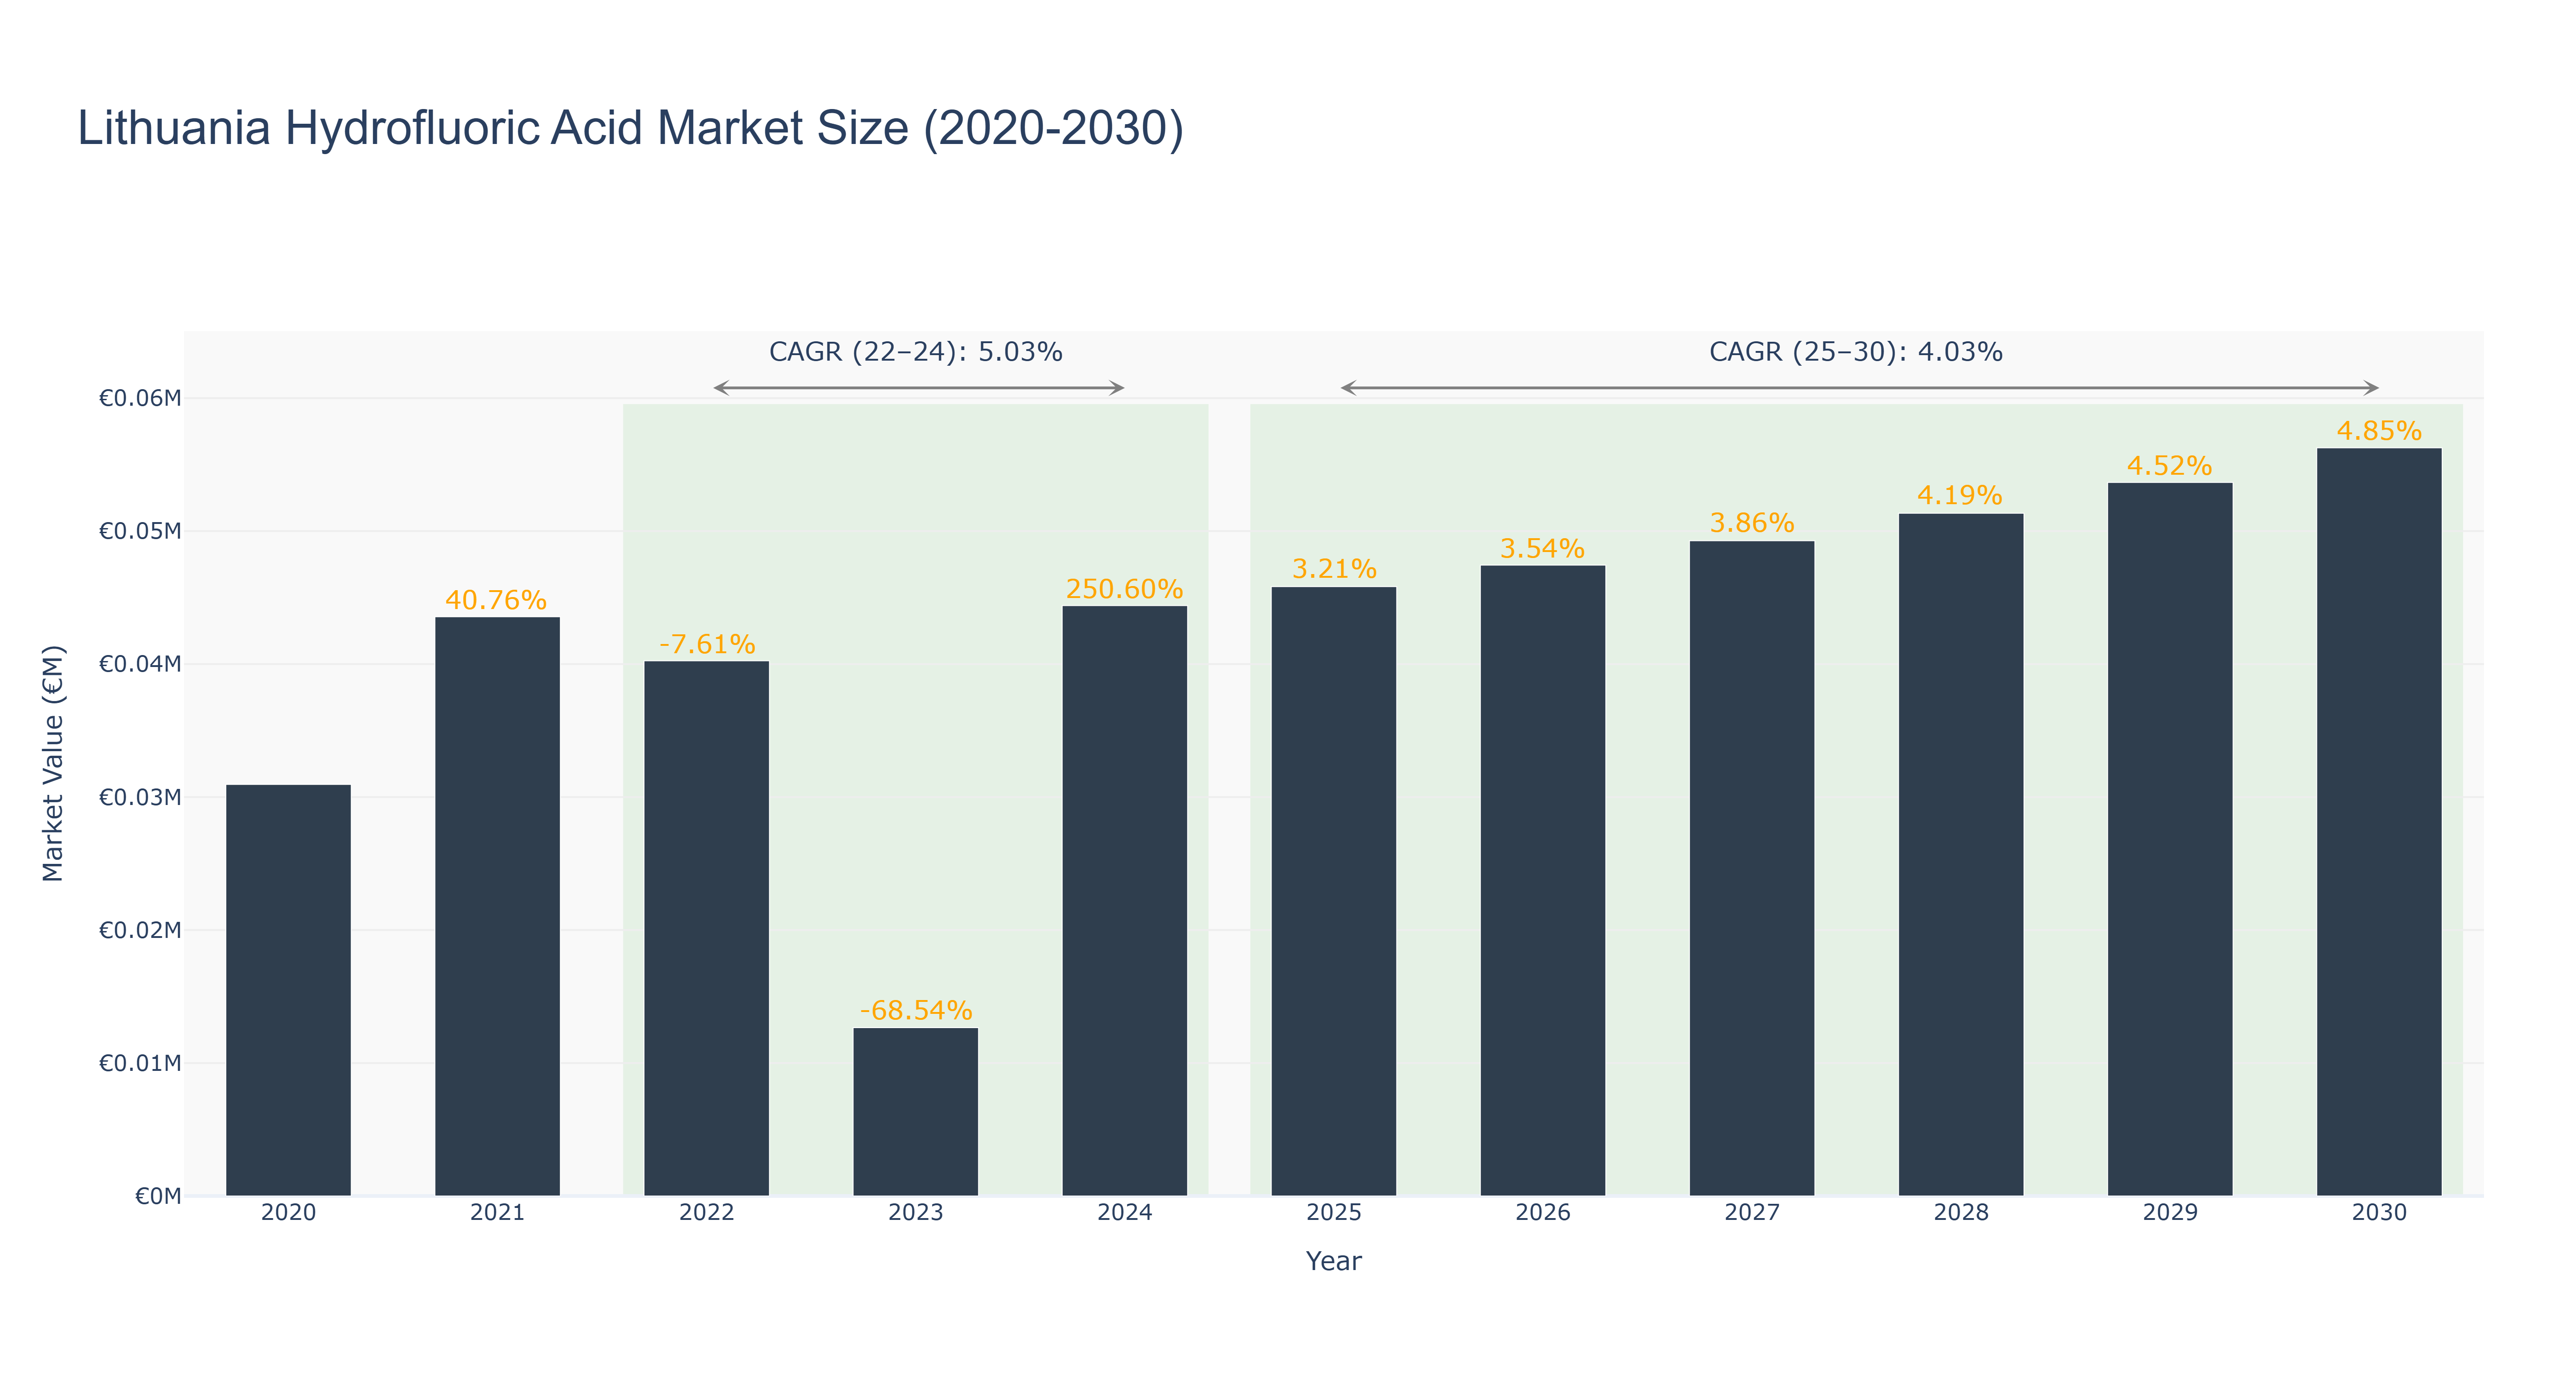Click the '€0.04M' y-axis tick label
2576x1380 pixels.
(x=140, y=664)
